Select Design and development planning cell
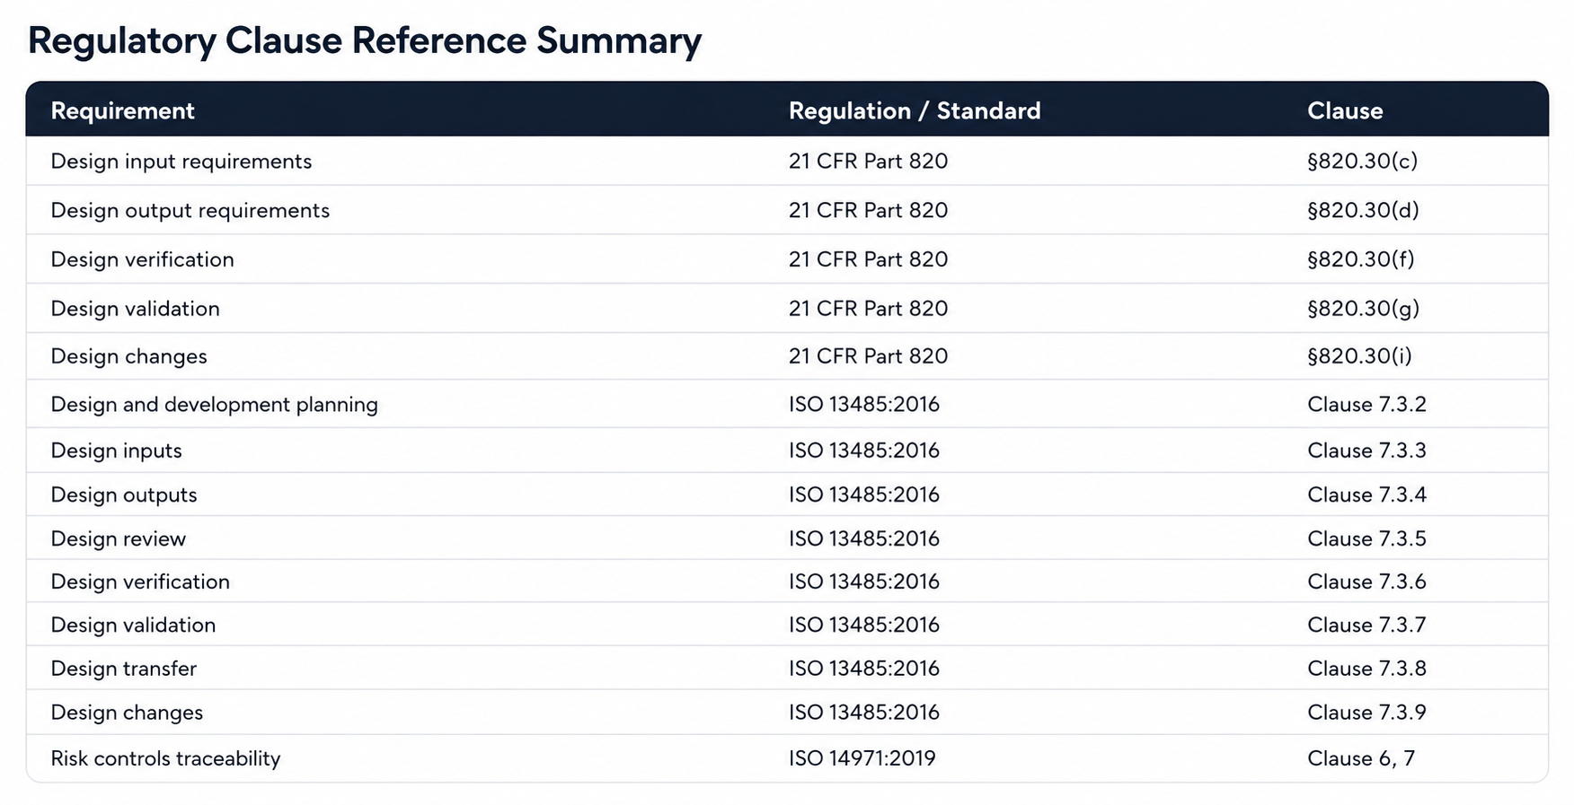Image resolution: width=1574 pixels, height=805 pixels. [x=214, y=405]
